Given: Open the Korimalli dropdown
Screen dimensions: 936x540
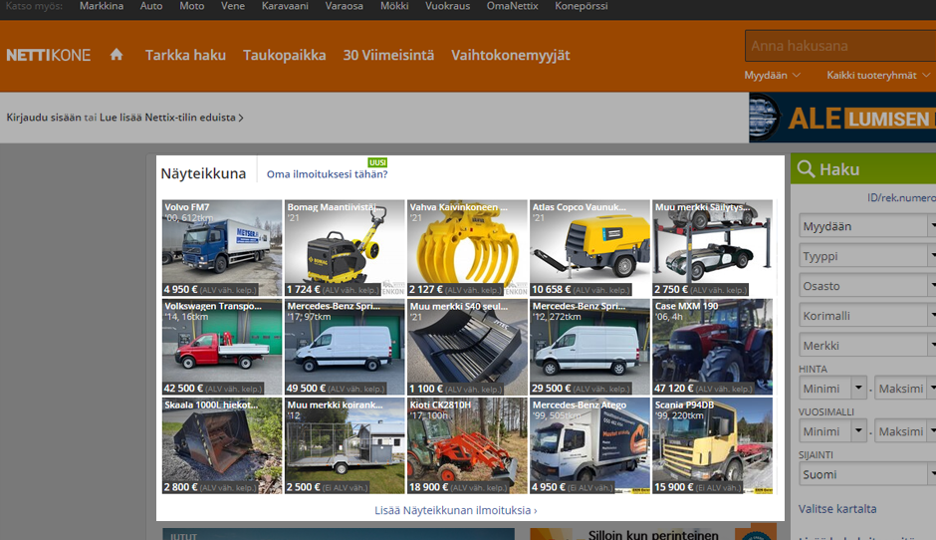Looking at the screenshot, I should point(867,316).
